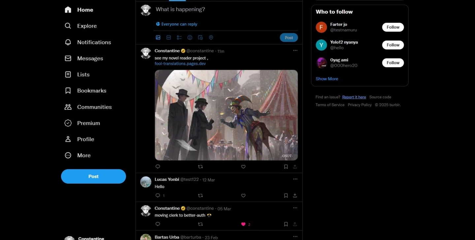The image size is (475, 240).
Task: Open Profile in the sidebar
Action: tap(79, 139)
